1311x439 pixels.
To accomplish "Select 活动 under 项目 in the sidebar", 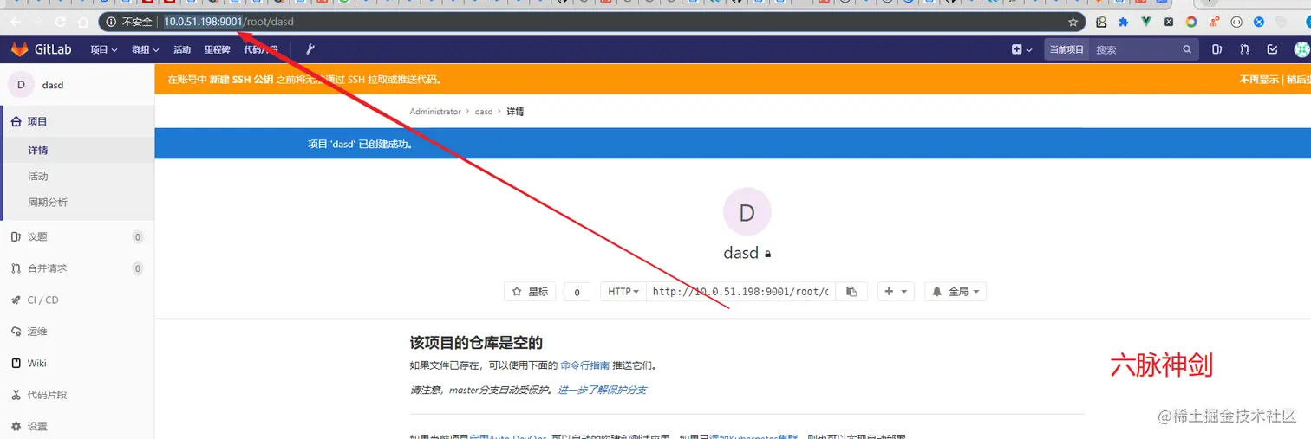I will (77, 176).
